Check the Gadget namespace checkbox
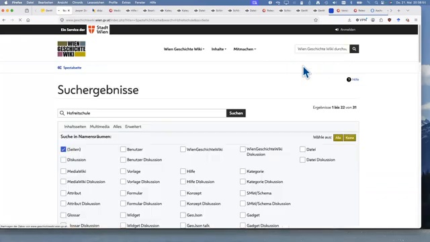Screen dimensions: 430x242 click(x=243, y=215)
